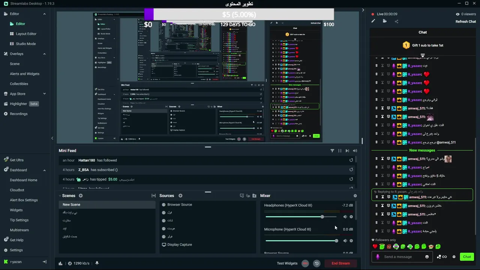Click Test Widgets button
The width and height of the screenshot is (480, 270).
(x=287, y=263)
